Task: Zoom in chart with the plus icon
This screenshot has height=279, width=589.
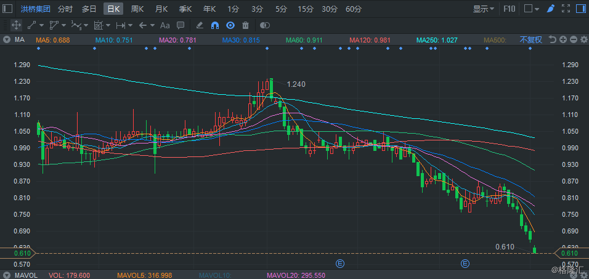Action: click(563, 39)
